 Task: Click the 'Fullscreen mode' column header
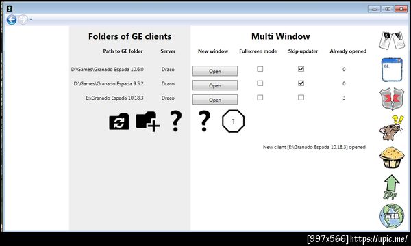(x=258, y=51)
